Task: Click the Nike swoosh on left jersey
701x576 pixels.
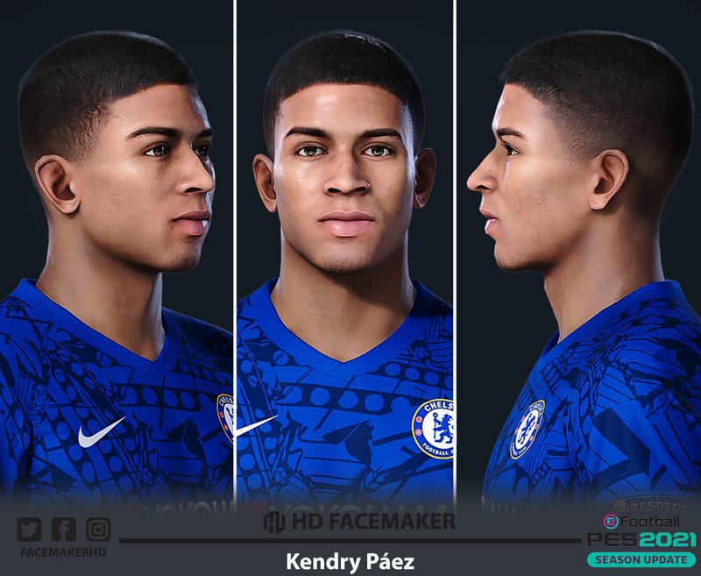Action: [x=101, y=432]
